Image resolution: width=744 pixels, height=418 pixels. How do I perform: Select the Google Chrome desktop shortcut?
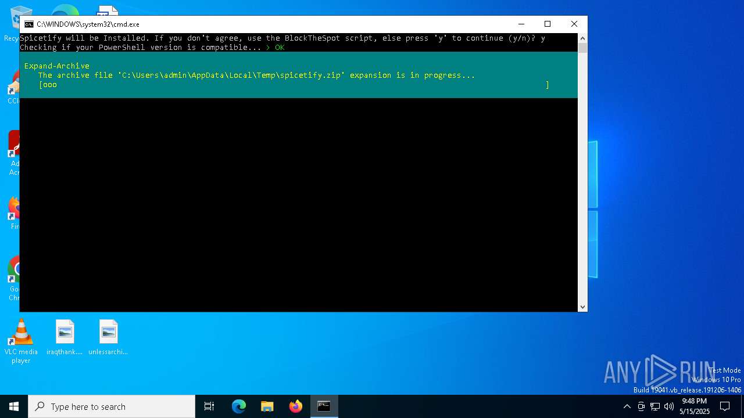tap(13, 279)
